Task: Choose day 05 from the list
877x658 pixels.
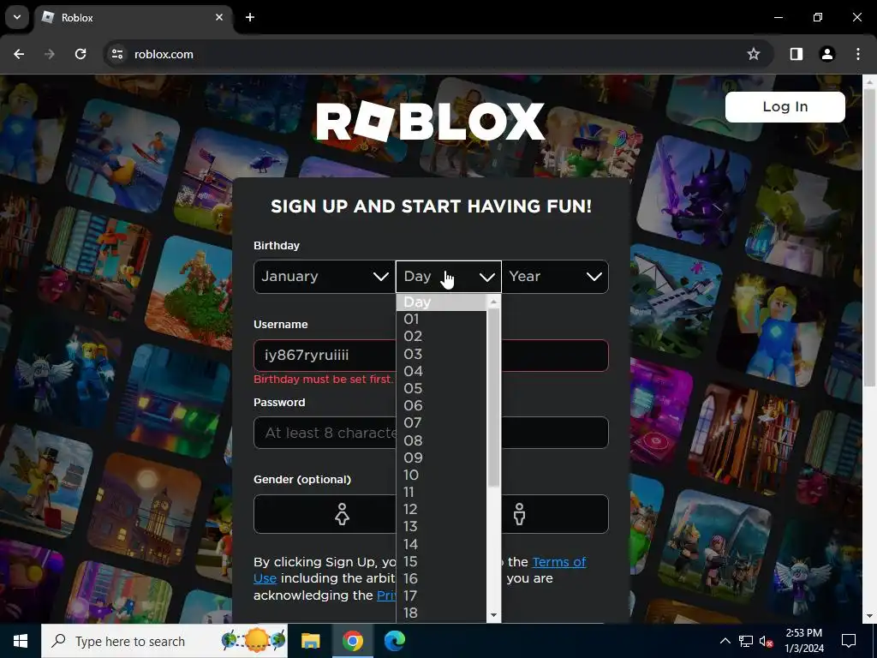Action: (x=442, y=388)
